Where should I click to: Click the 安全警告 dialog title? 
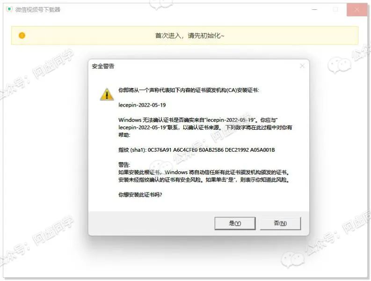103,66
